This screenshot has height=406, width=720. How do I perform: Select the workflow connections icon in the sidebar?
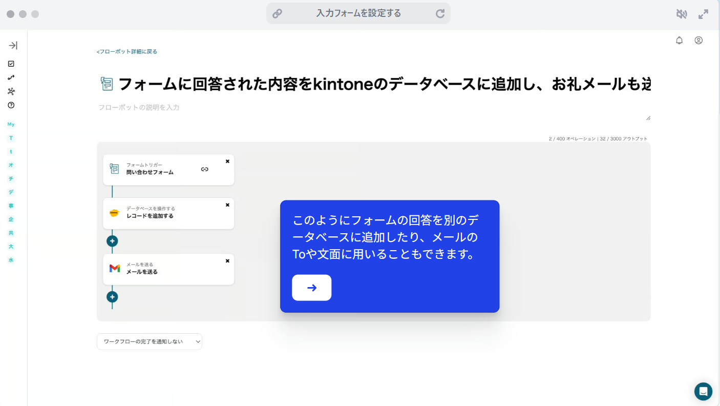pyautogui.click(x=11, y=77)
